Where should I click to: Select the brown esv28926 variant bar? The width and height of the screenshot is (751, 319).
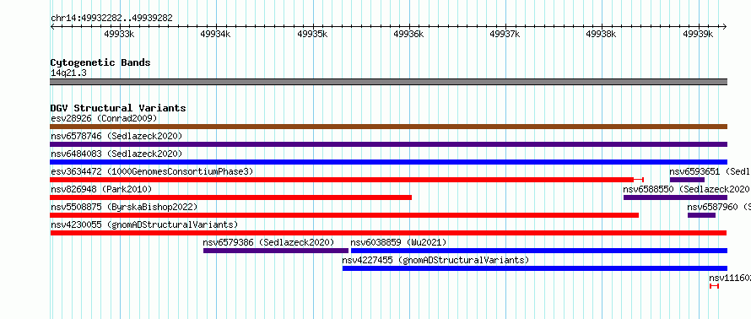click(388, 127)
